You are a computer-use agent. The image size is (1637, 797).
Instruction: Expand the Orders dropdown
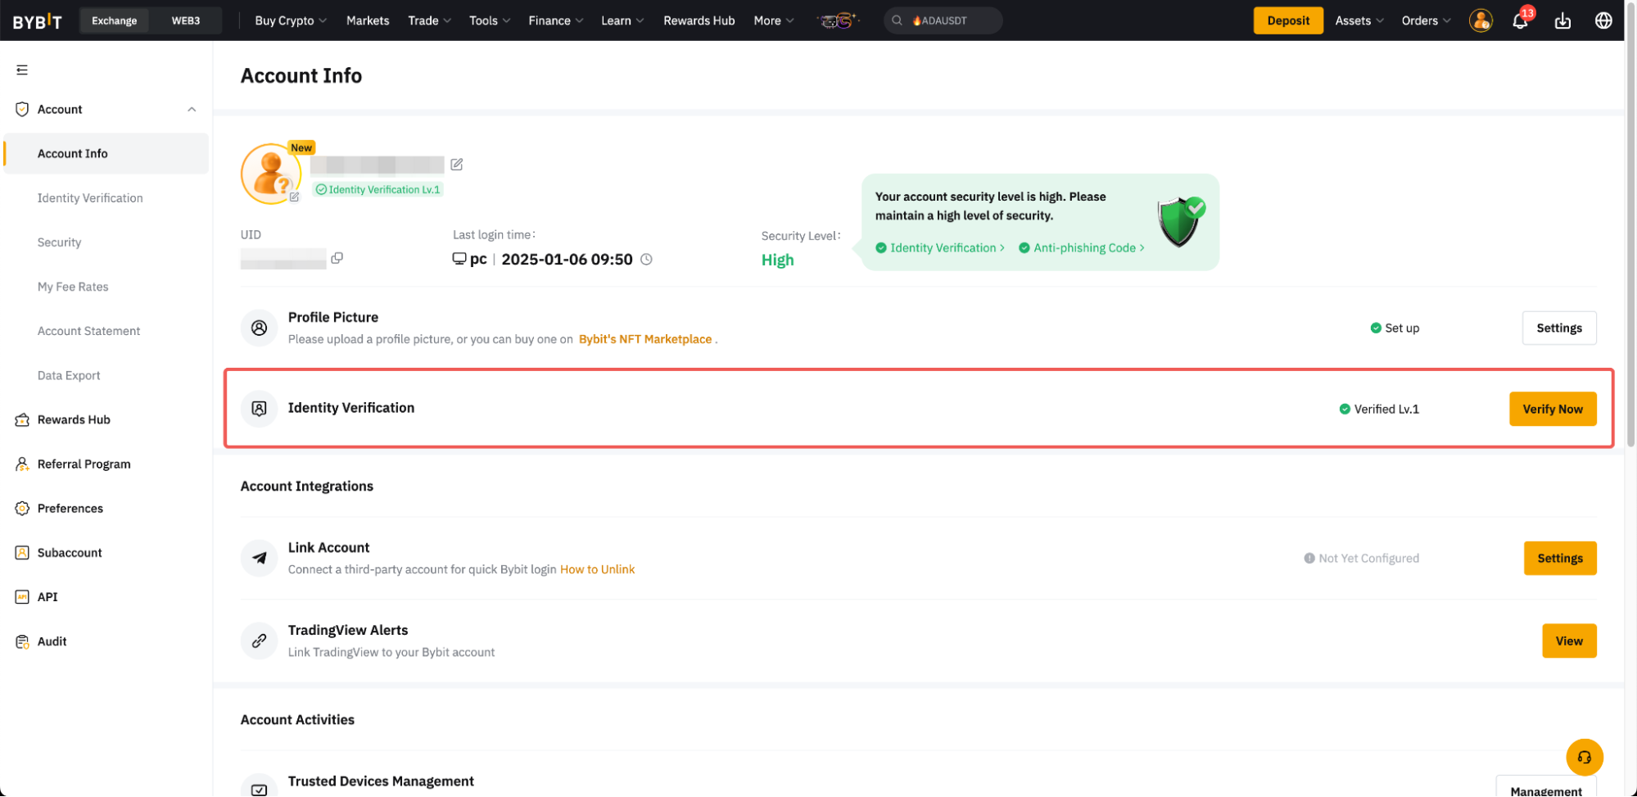tap(1425, 20)
